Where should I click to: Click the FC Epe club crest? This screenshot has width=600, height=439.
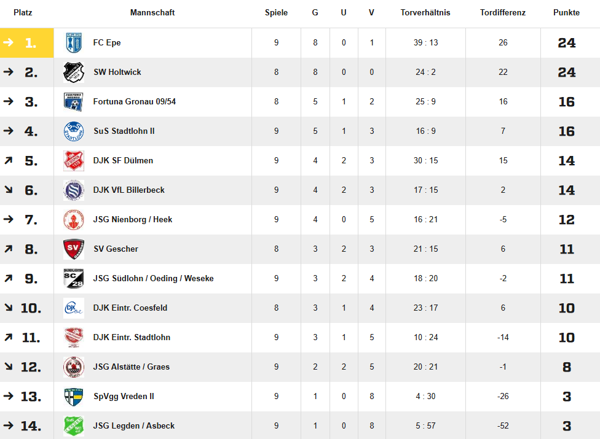click(74, 43)
